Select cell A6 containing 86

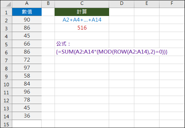click(x=27, y=52)
